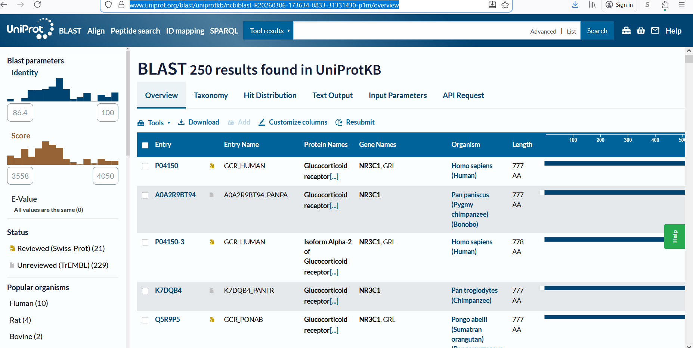Open the Help link in header
Image resolution: width=693 pixels, height=348 pixels.
(673, 31)
